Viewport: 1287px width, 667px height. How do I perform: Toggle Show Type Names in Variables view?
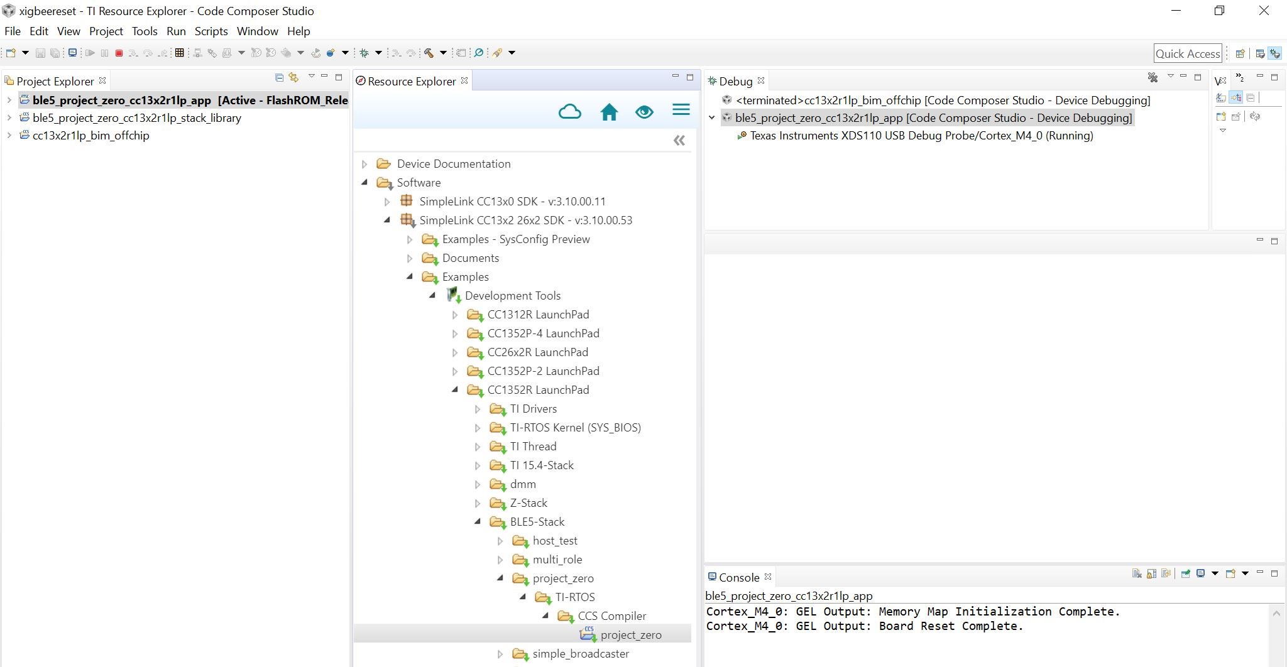tap(1220, 97)
